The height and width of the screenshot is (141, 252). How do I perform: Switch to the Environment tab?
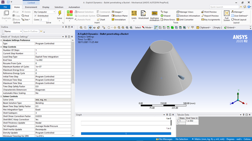point(31,7)
